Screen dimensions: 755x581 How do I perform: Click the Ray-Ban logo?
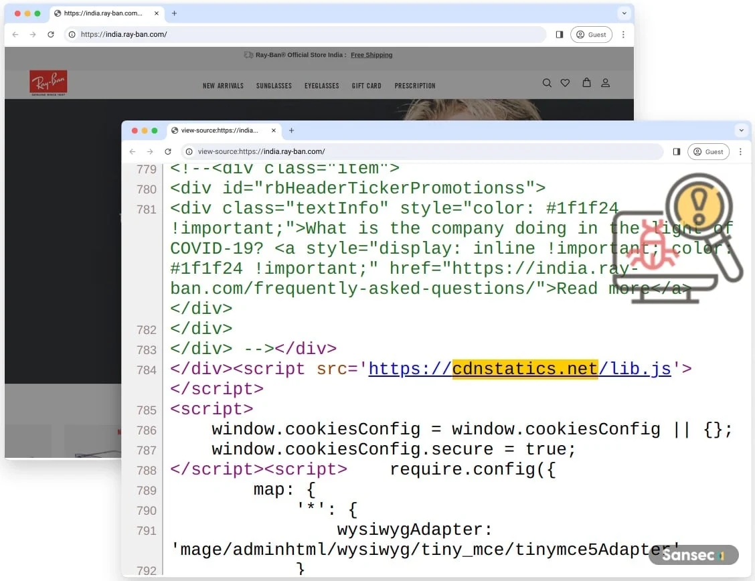pos(48,84)
